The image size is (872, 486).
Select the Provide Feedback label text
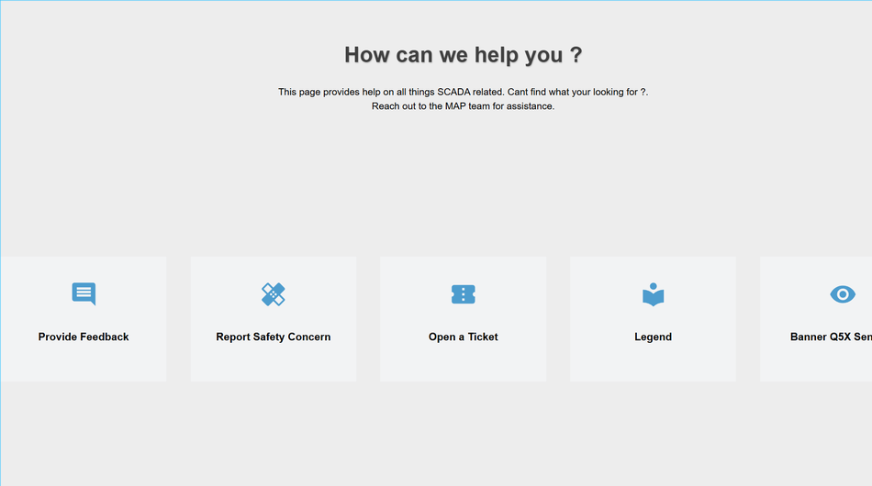(x=84, y=337)
